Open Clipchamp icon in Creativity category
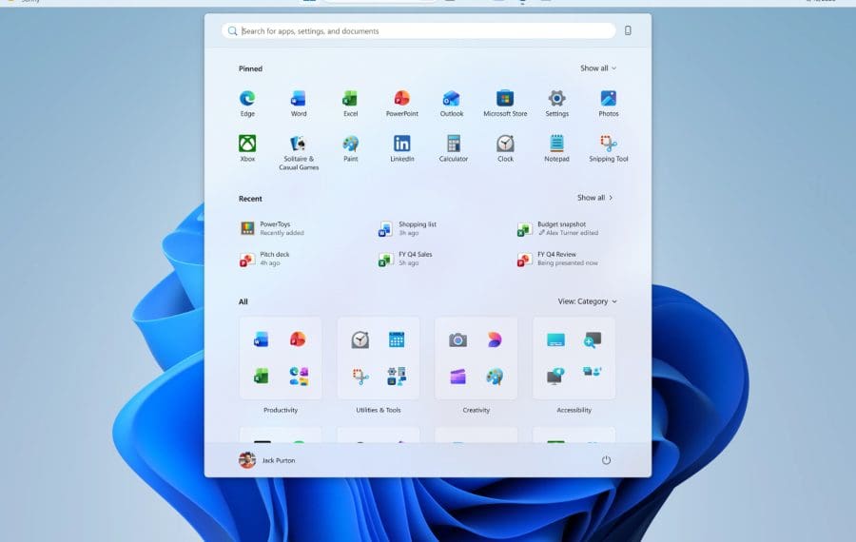This screenshot has height=542, width=856. pos(457,377)
